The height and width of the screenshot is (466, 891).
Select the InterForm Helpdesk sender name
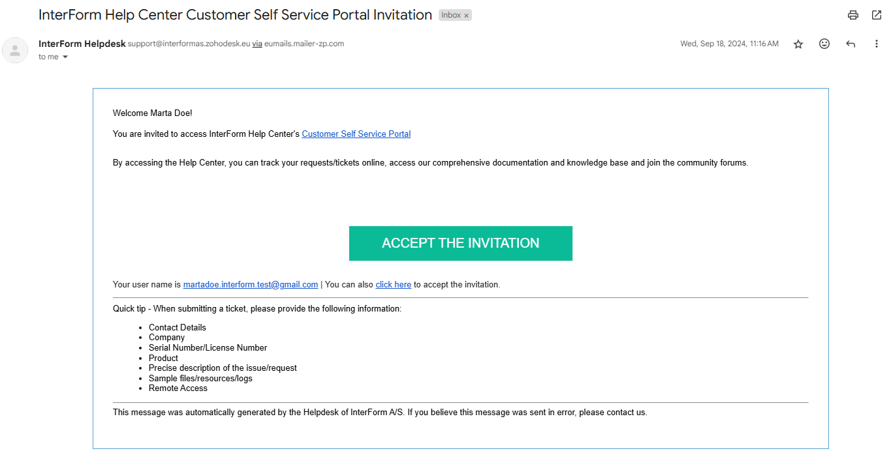coord(82,44)
